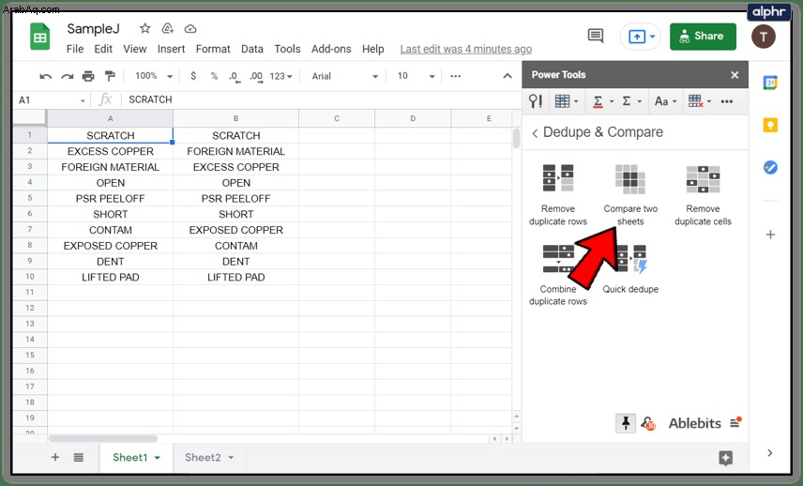Select the paint format tool
Image resolution: width=803 pixels, height=486 pixels.
110,76
